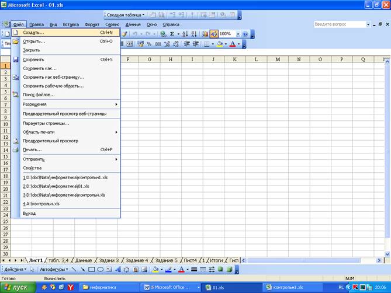
Task: Choose Открыть... menu item
Action: click(65, 41)
